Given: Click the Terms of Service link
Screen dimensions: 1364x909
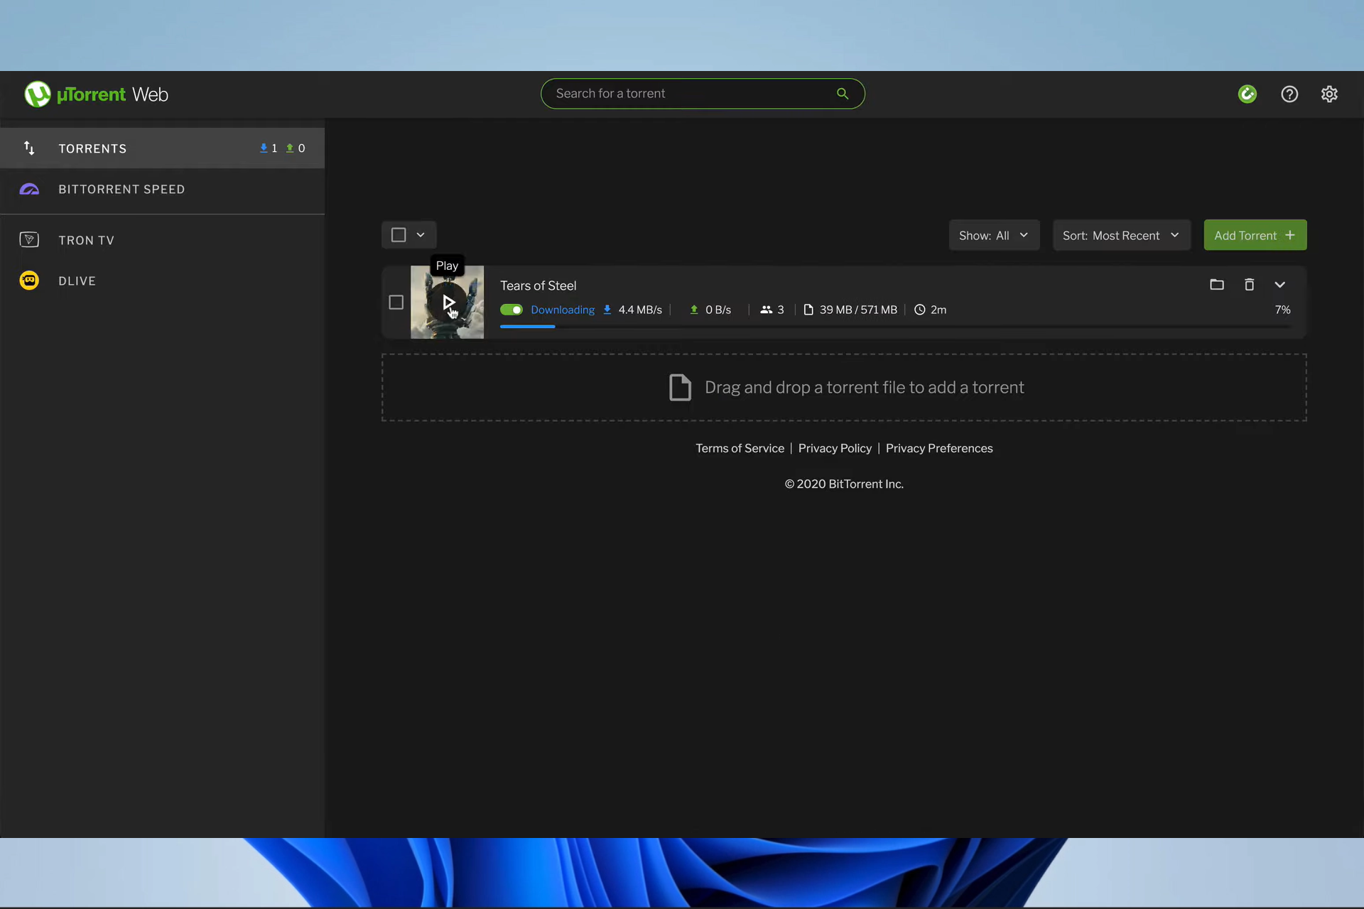Looking at the screenshot, I should point(740,447).
